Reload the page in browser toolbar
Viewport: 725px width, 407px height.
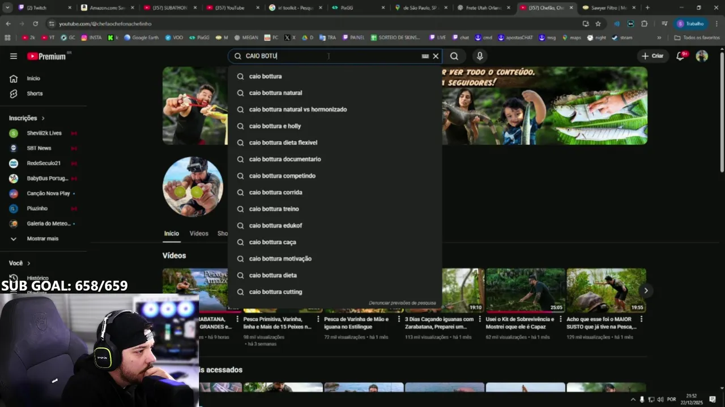35,24
